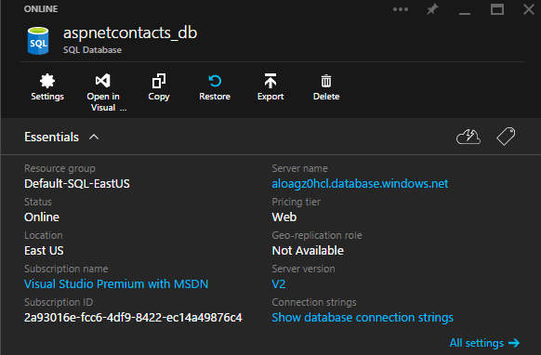
Task: Open the ellipsis more options menu
Action: pyautogui.click(x=401, y=9)
